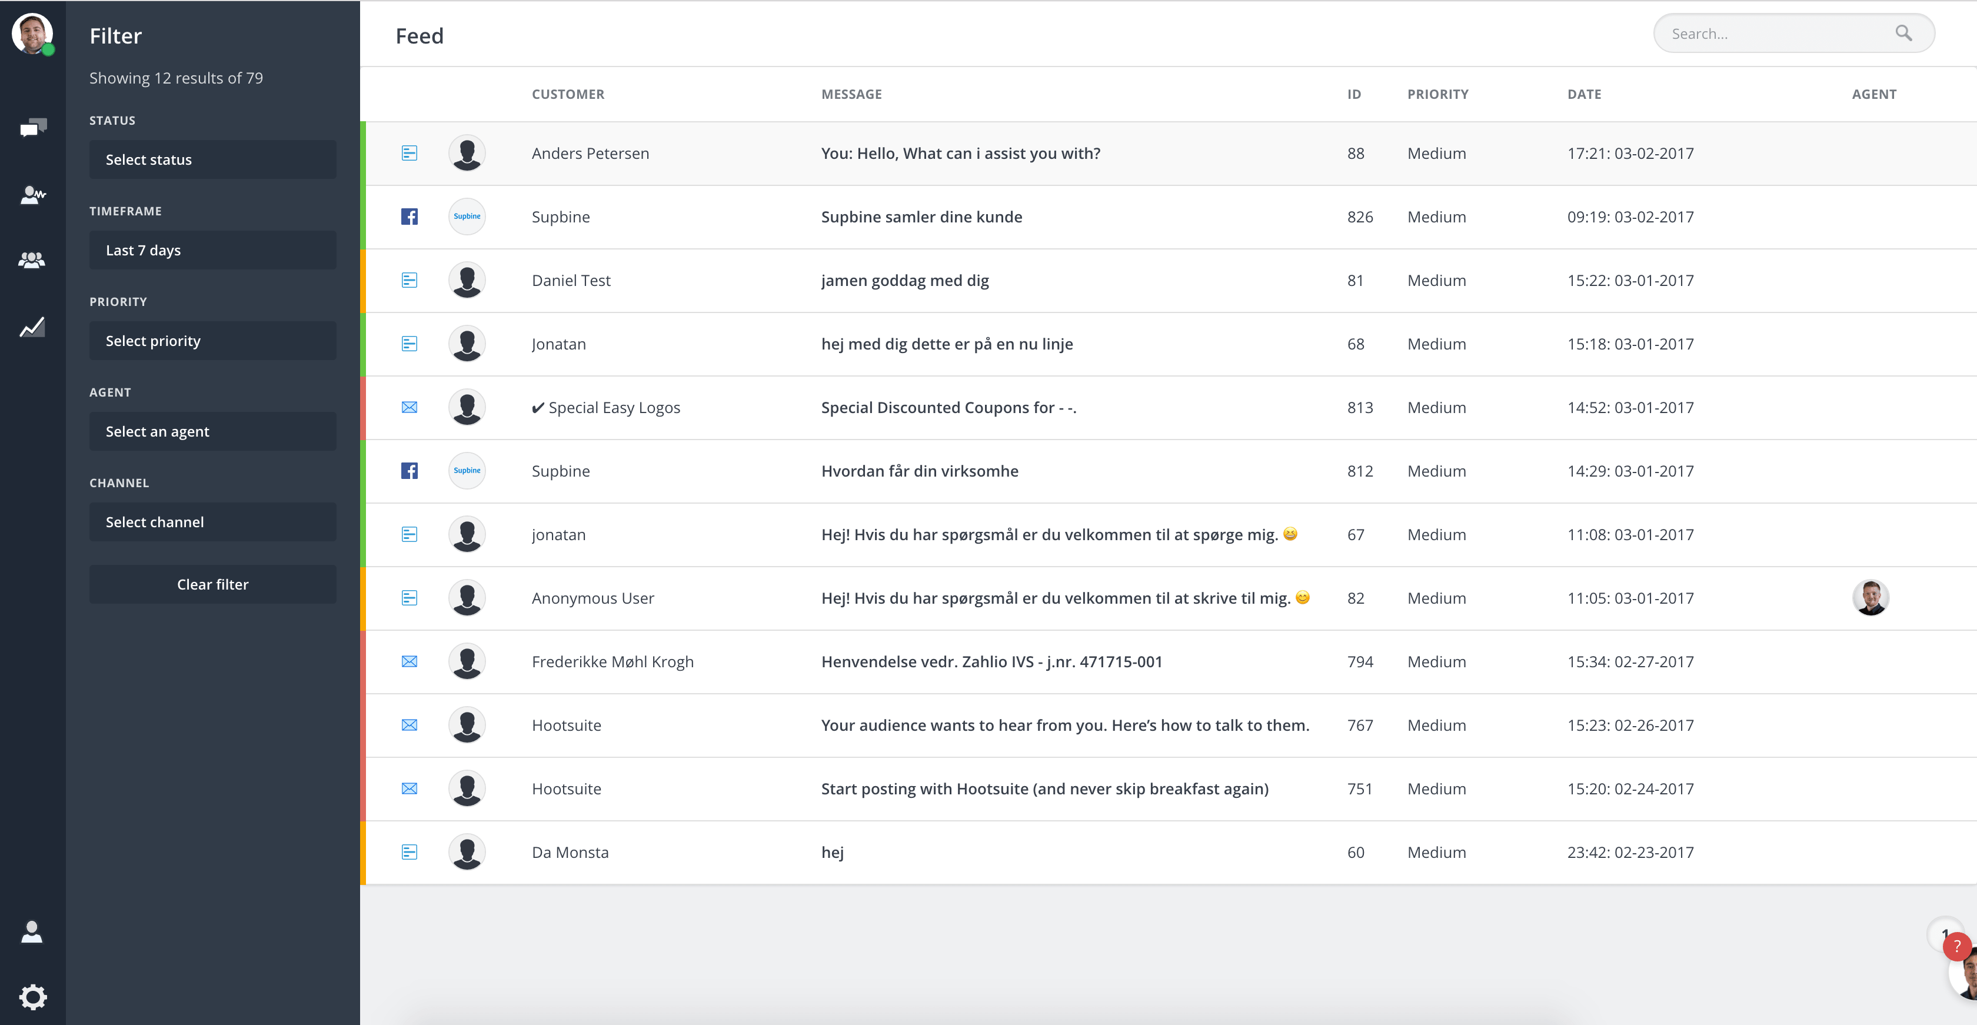The image size is (1977, 1025).
Task: Open Anders Petersen conversation row
Action: point(1168,154)
